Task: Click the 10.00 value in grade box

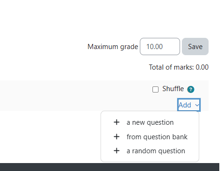Action: tap(154, 47)
